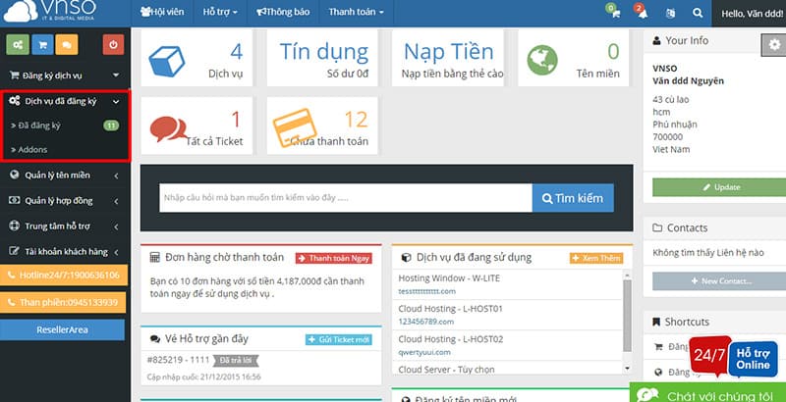Expand Trung tâm hỗ trợ menu
786x402 pixels.
65,226
